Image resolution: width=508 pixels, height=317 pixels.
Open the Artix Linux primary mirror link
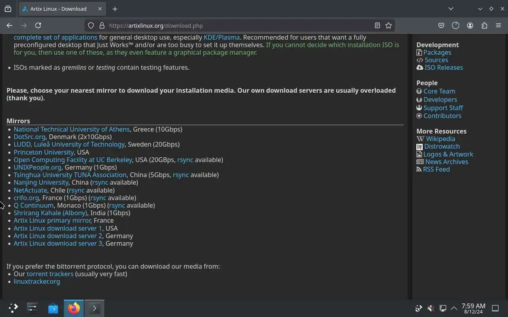click(x=52, y=220)
